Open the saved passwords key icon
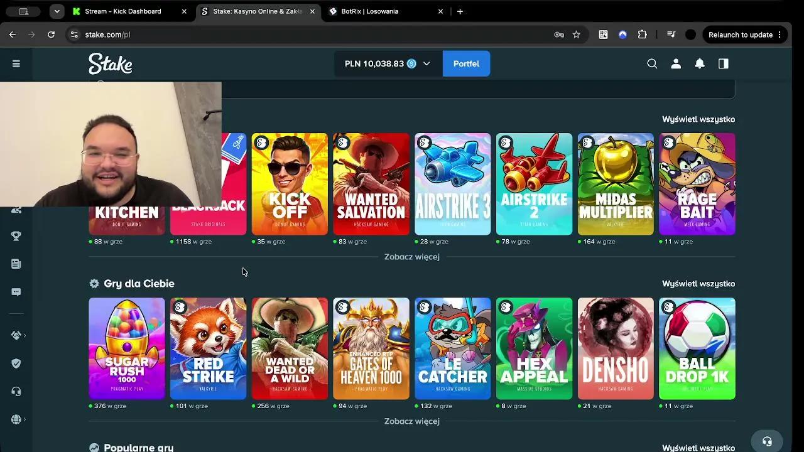Image resolution: width=804 pixels, height=452 pixels. [559, 35]
